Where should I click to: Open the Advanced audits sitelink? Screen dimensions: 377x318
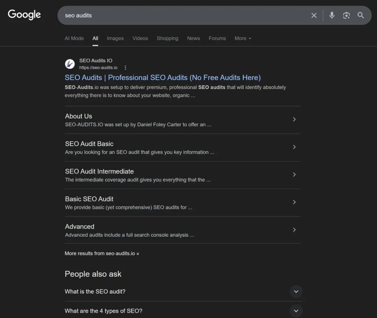80,226
